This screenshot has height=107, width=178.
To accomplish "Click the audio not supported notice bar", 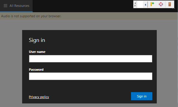I will 89,16.
